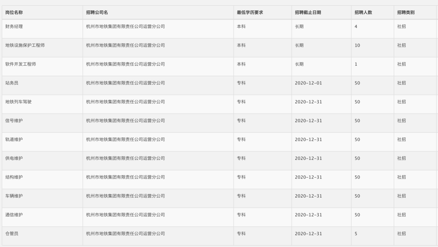Open the 地铁列车驾驶 job posting
The height and width of the screenshot is (247, 438).
(18, 102)
